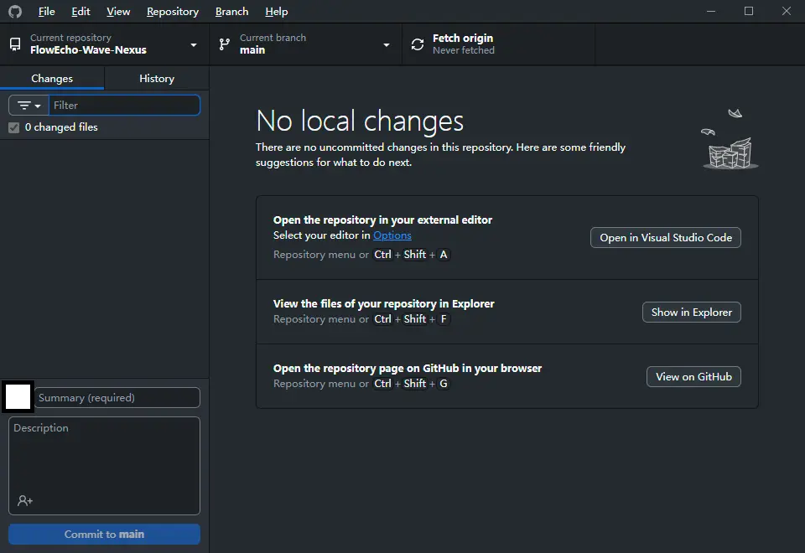Screen dimensions: 805x553
Task: Open the Repository menu
Action: click(172, 12)
